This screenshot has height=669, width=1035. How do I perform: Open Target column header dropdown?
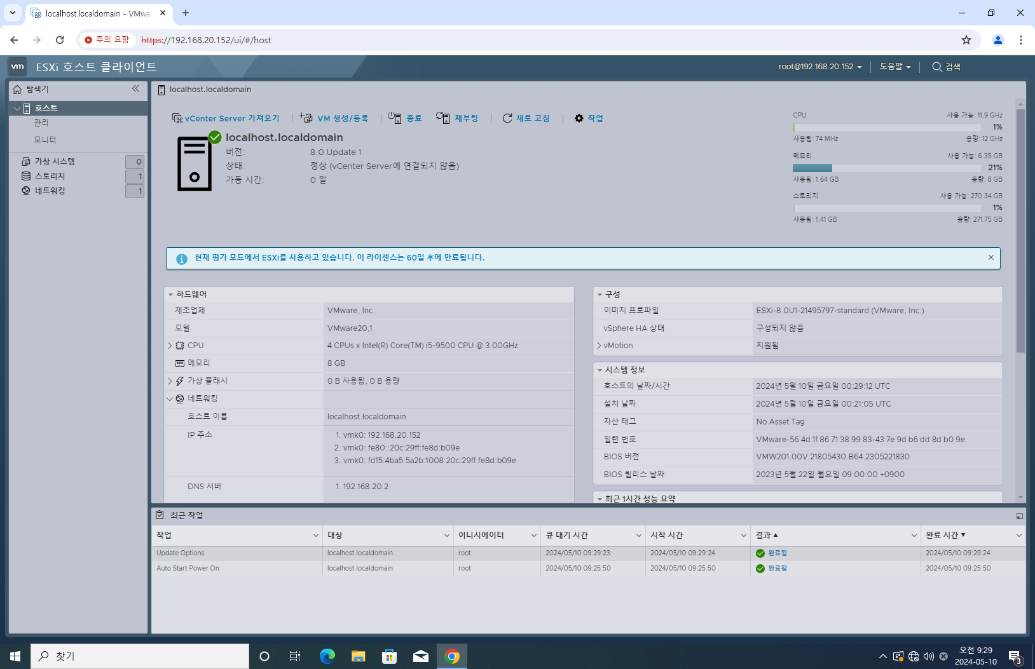[447, 536]
